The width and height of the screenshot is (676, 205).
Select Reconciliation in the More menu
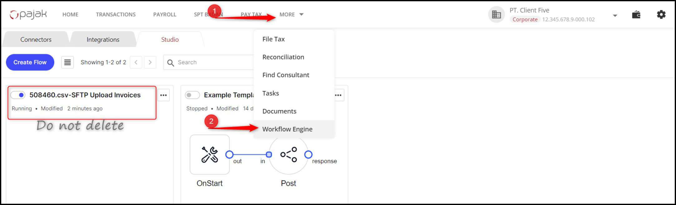tap(283, 57)
